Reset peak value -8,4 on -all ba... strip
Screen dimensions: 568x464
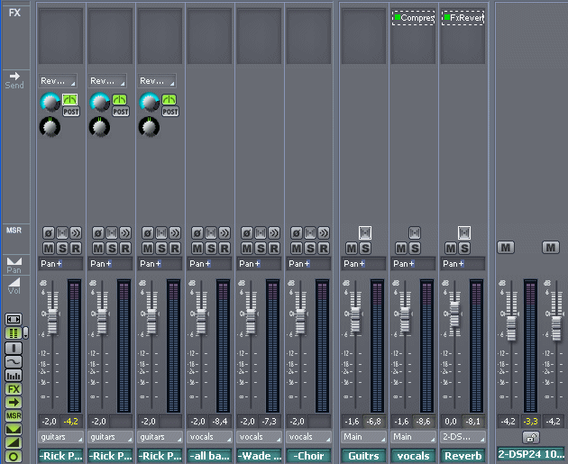pos(220,422)
